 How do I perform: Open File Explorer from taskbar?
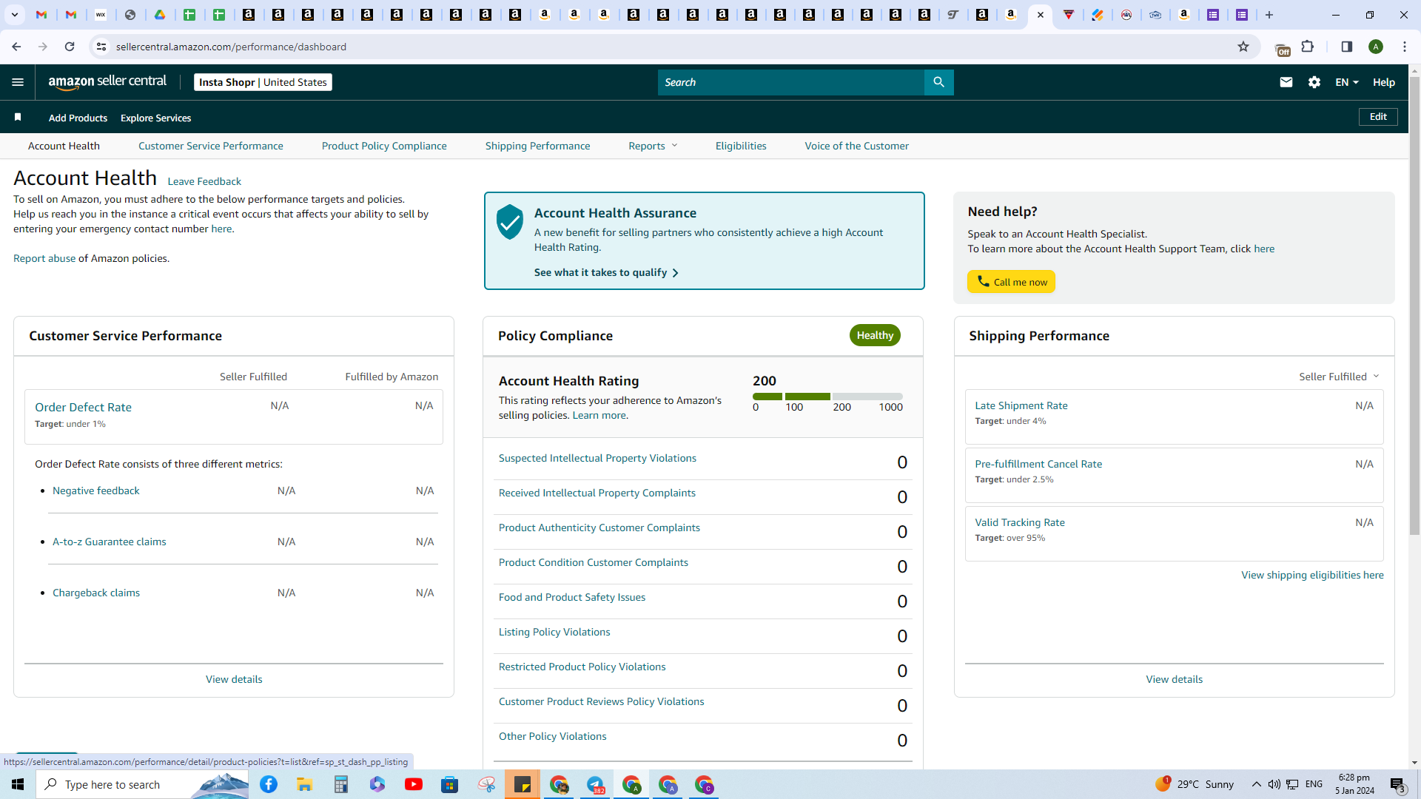(305, 784)
